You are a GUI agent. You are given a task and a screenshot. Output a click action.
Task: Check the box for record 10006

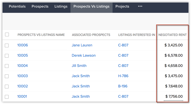(x=7, y=45)
